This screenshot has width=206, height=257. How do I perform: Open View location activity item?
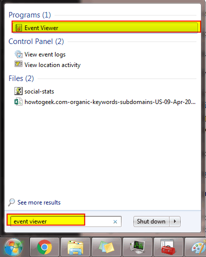point(52,65)
